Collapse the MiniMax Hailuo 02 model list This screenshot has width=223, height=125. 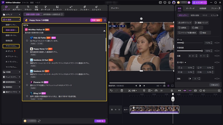tap(104, 31)
